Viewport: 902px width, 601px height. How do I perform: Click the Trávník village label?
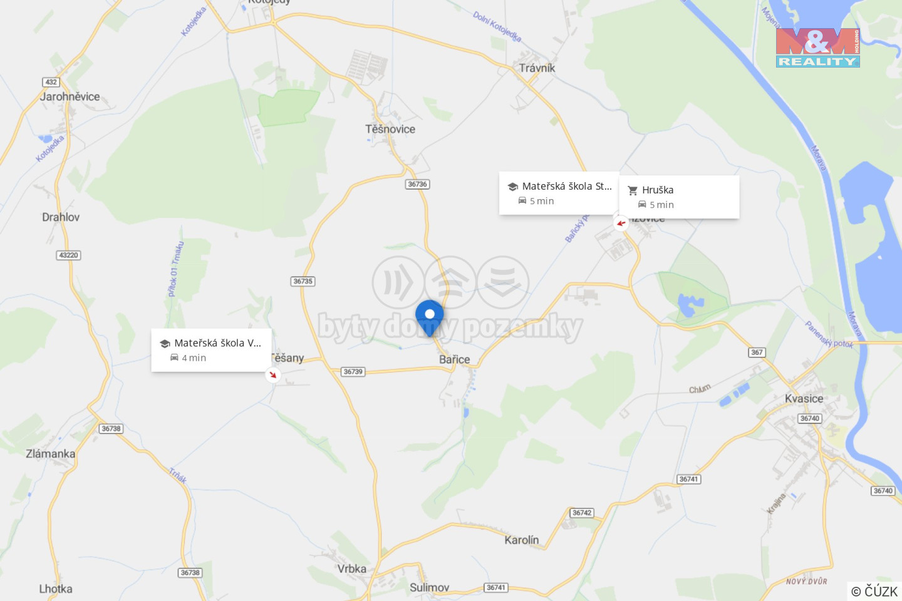pyautogui.click(x=537, y=68)
